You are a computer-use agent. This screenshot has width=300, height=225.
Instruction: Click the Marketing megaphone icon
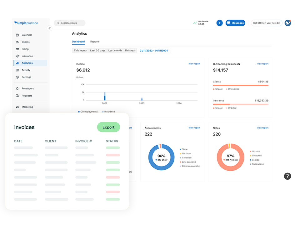coord(17,107)
